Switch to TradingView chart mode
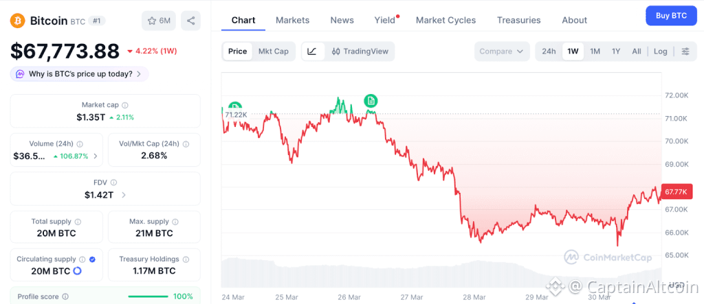The width and height of the screenshot is (704, 304). [360, 51]
